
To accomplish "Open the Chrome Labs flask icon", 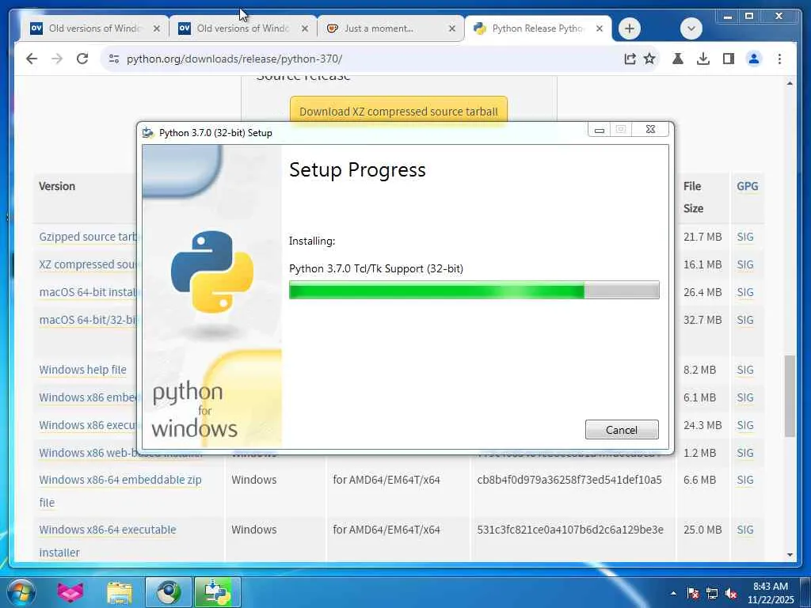I will [x=678, y=59].
